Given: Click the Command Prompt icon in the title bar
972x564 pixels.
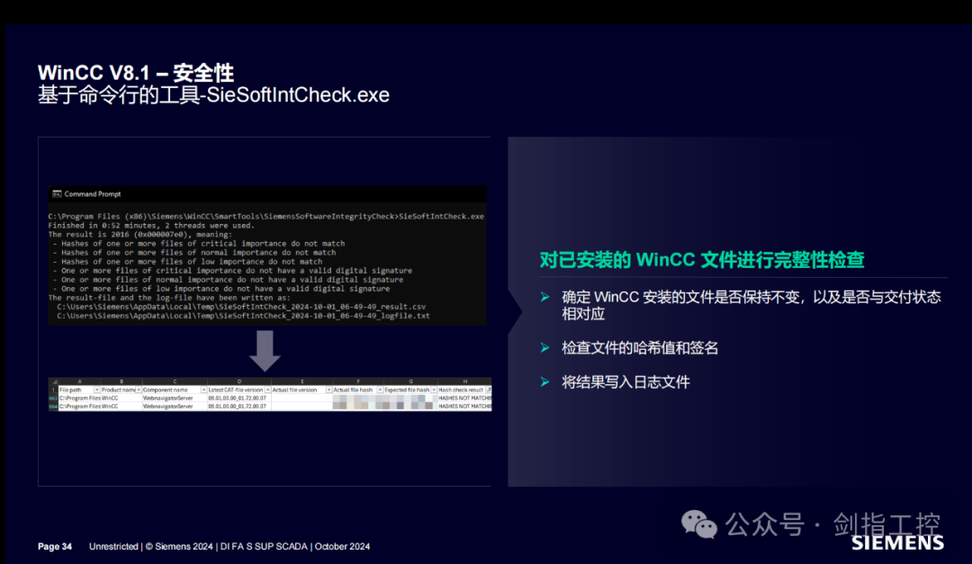Looking at the screenshot, I should coord(59,193).
